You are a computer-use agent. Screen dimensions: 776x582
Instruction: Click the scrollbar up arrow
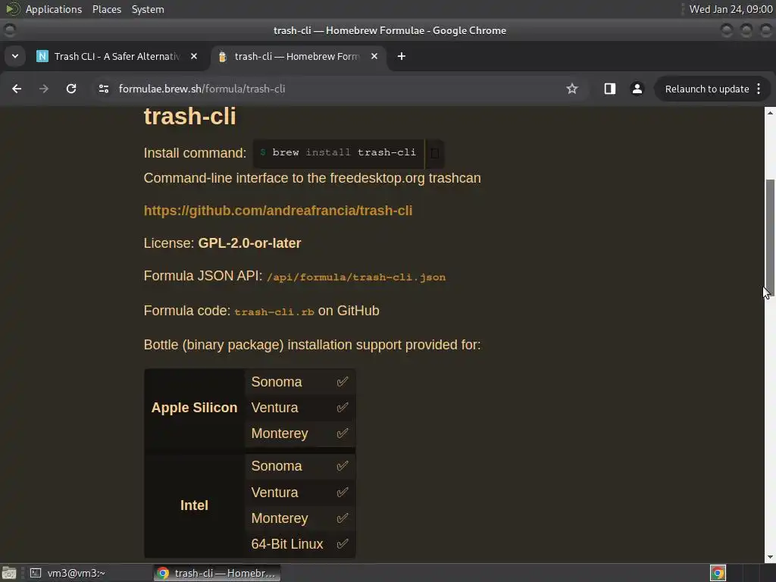tap(770, 113)
